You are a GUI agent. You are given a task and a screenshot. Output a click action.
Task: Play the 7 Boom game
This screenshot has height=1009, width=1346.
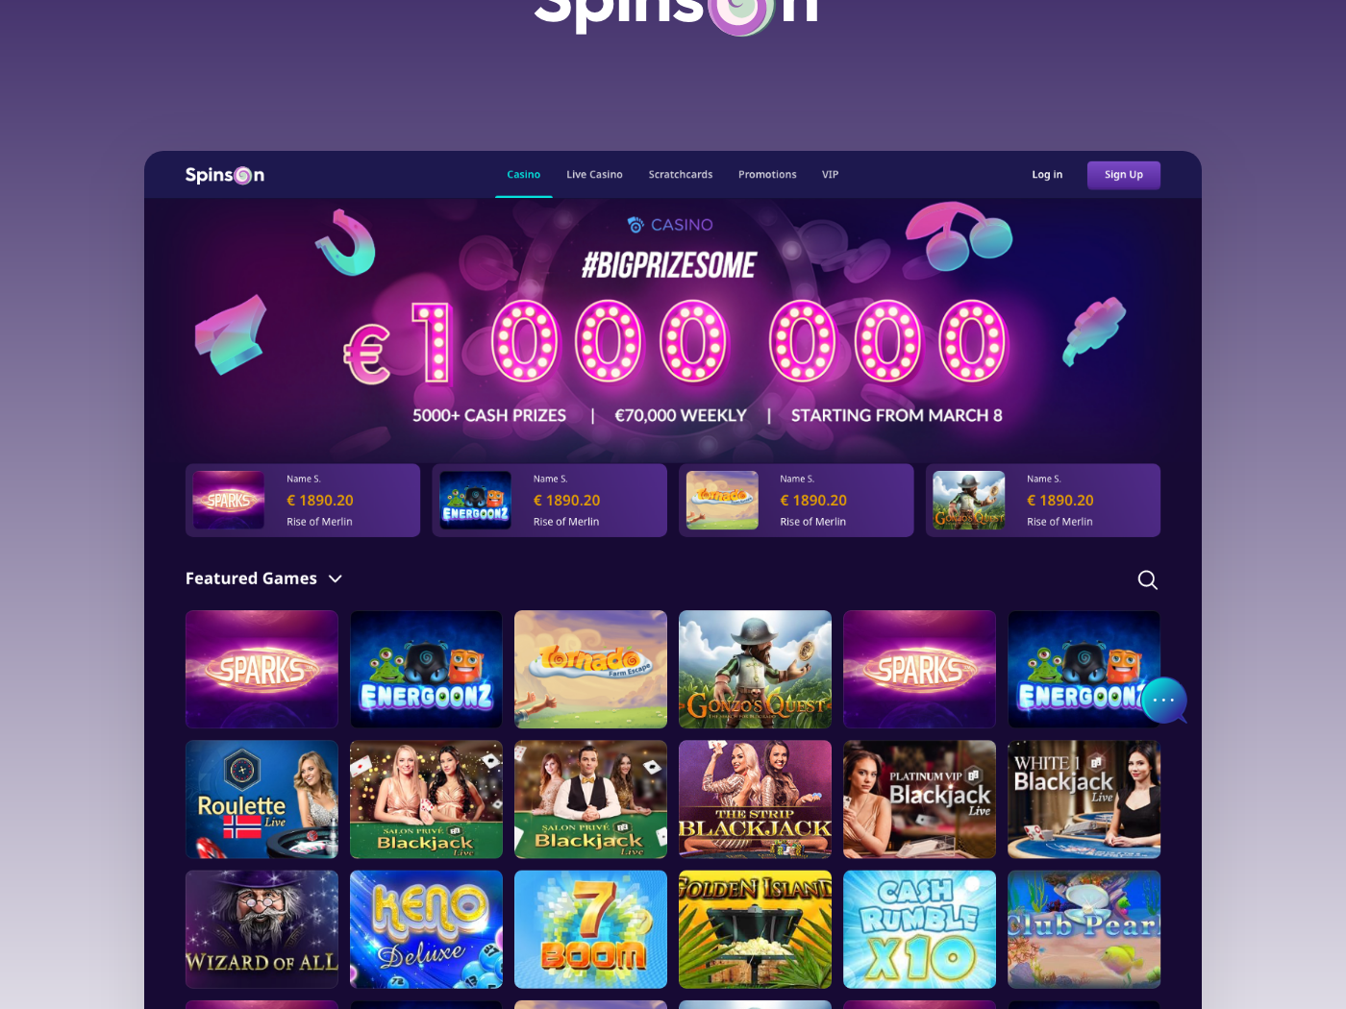click(590, 929)
